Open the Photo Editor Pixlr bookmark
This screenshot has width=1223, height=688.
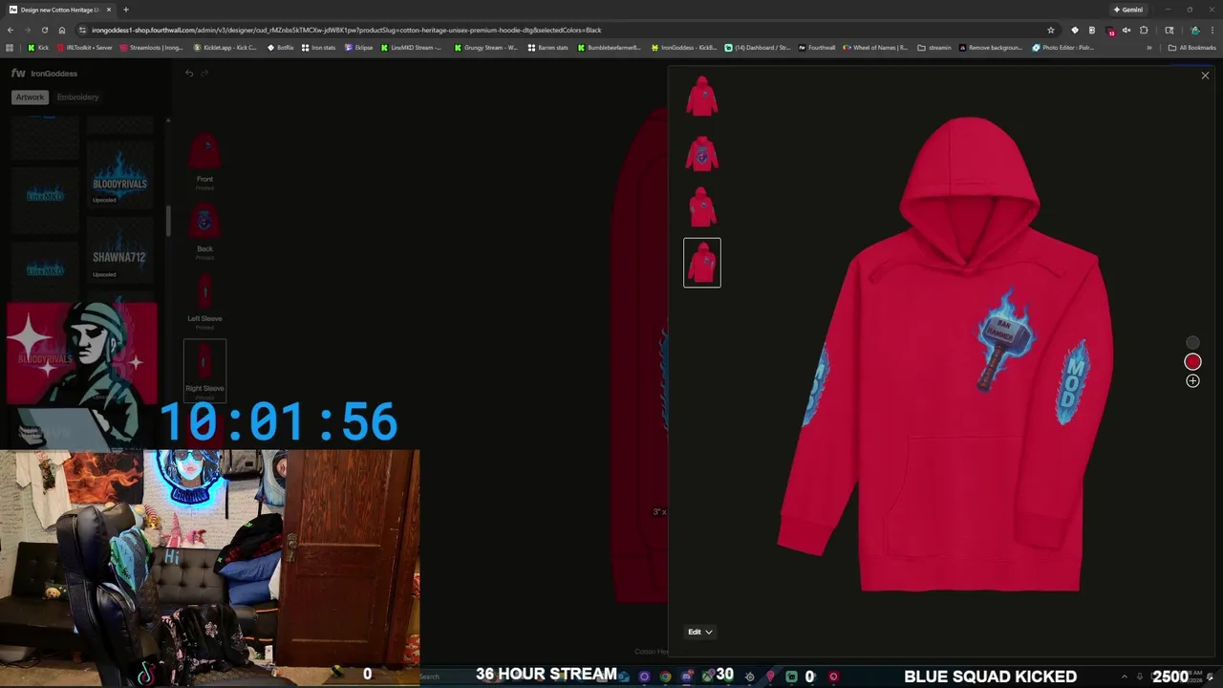pos(1063,47)
